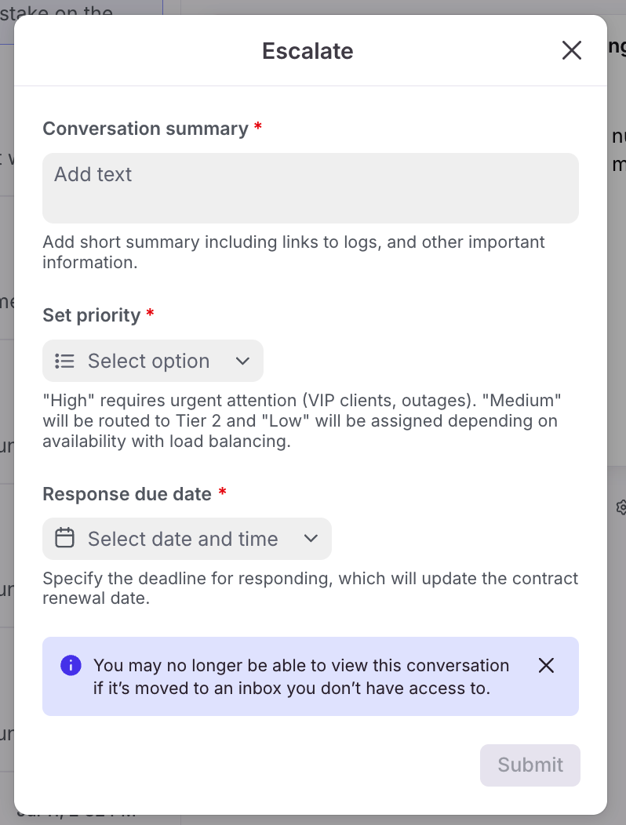Click the Escalate dialog title
The width and height of the screenshot is (626, 825).
click(x=308, y=51)
